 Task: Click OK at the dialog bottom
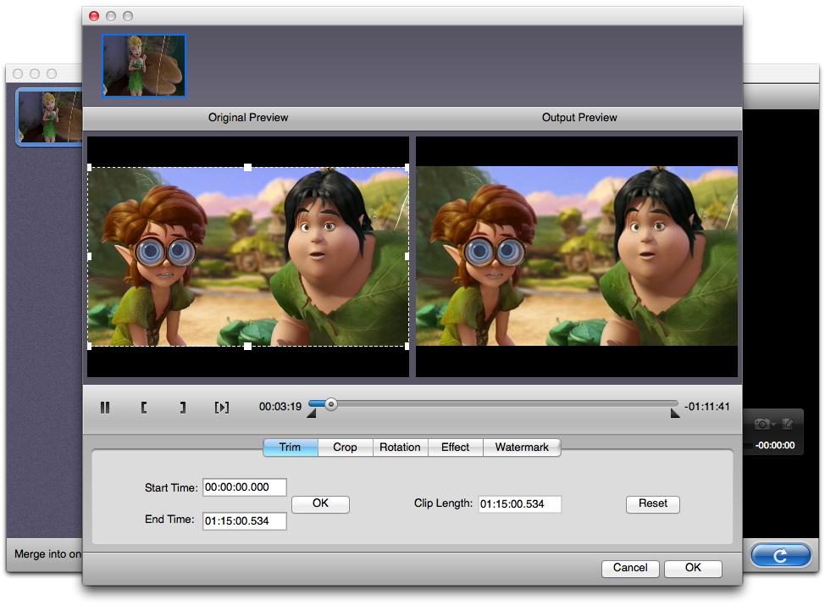[x=693, y=568]
